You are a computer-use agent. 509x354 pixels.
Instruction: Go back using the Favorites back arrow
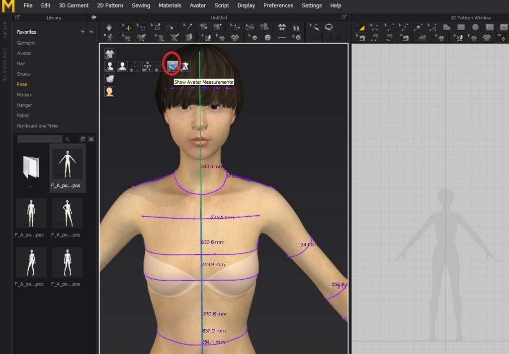(x=91, y=32)
